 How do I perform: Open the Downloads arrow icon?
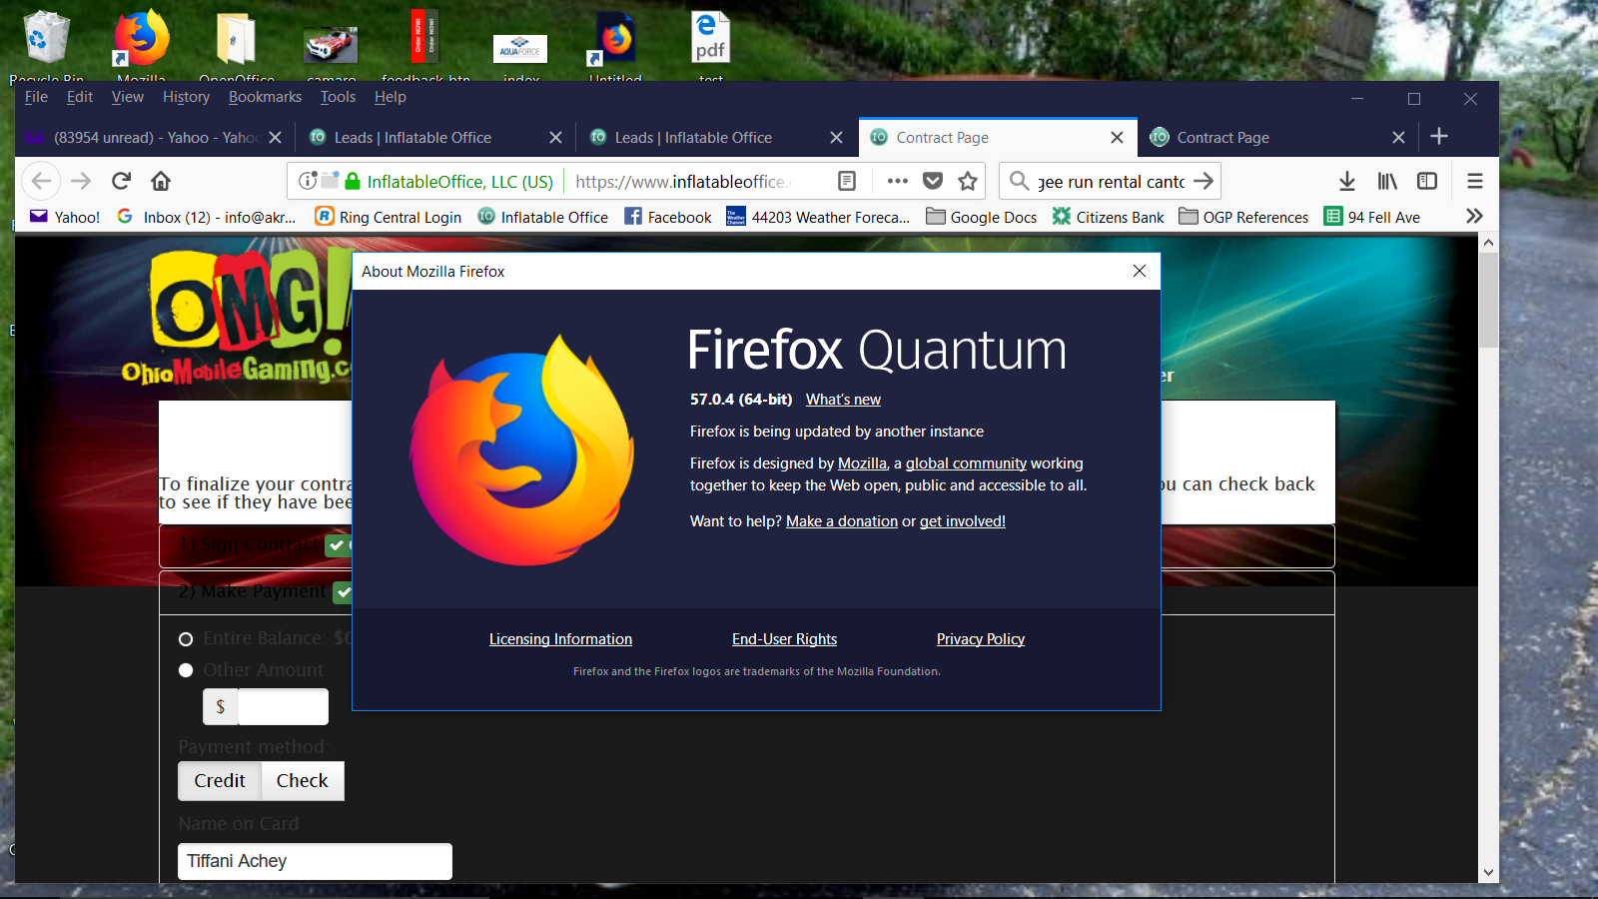point(1346,181)
